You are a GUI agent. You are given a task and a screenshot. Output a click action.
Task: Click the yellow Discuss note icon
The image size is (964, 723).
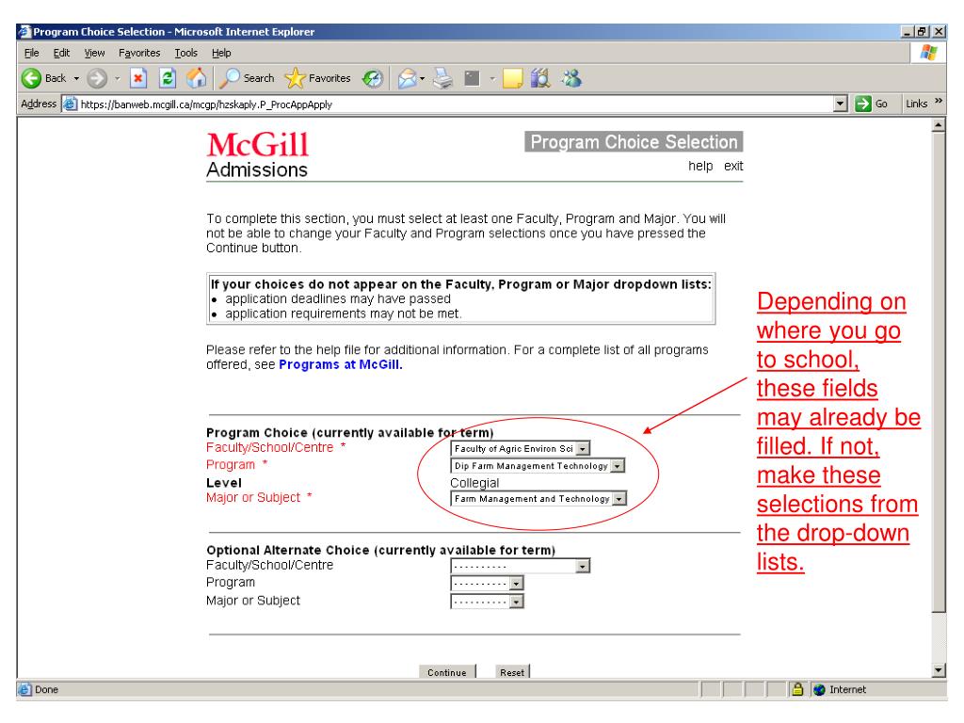pos(512,79)
